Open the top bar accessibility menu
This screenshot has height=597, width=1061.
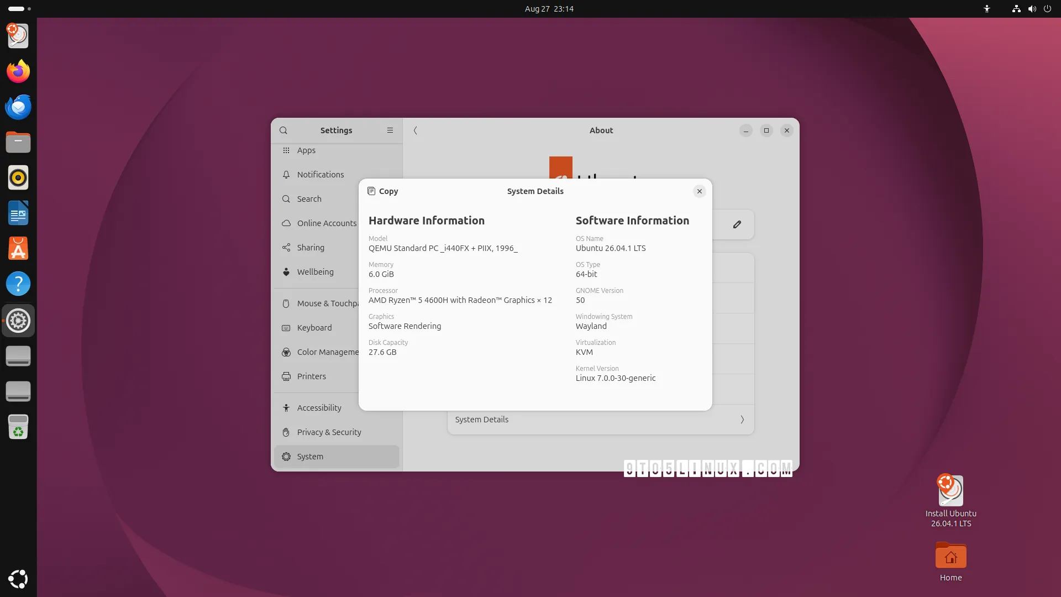987,9
